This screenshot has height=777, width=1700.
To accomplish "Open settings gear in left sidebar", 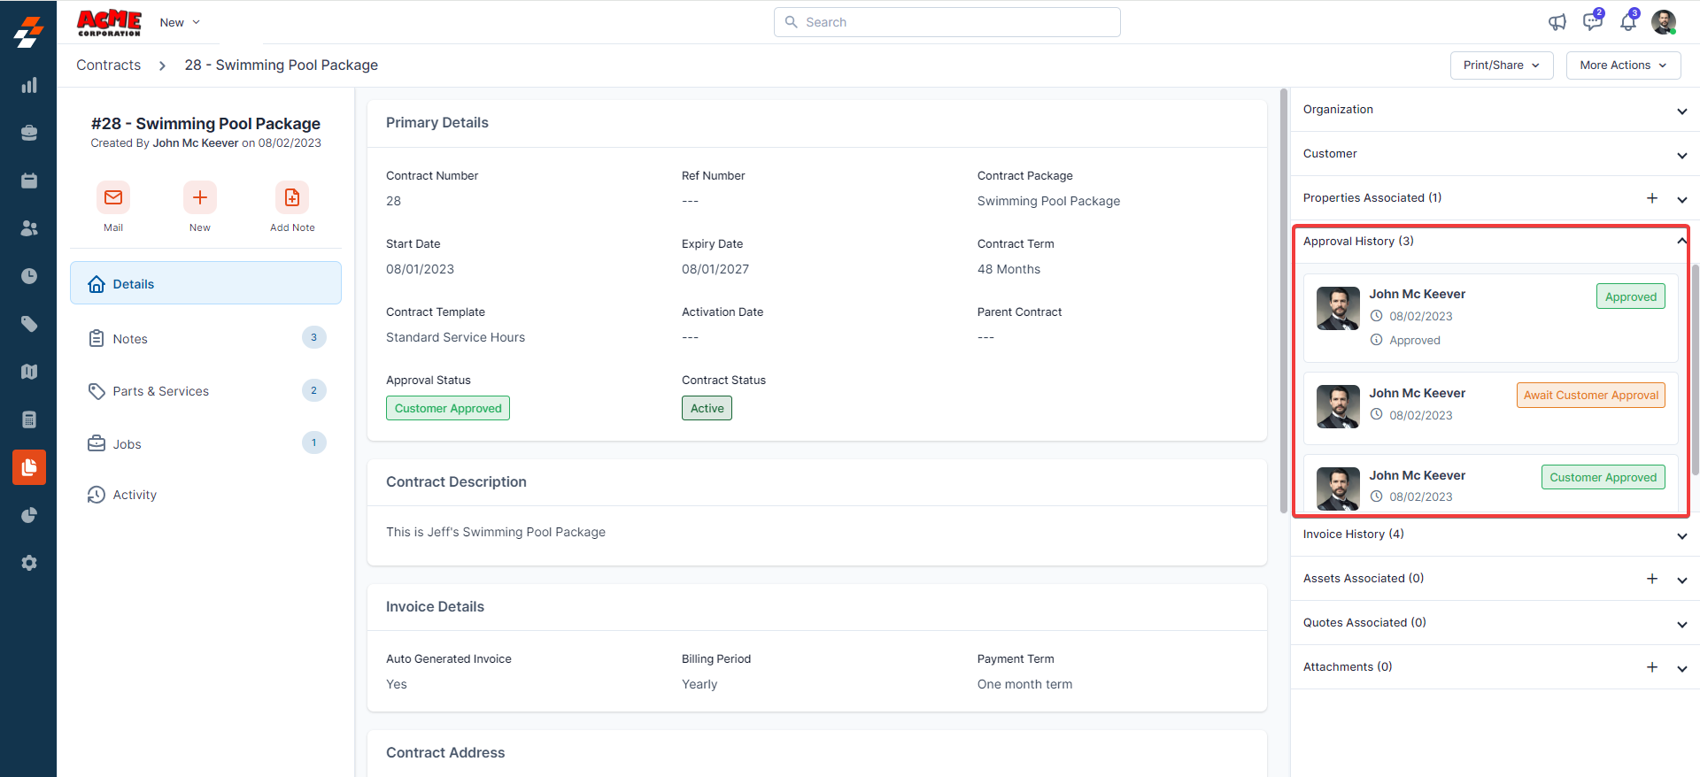I will click(29, 563).
